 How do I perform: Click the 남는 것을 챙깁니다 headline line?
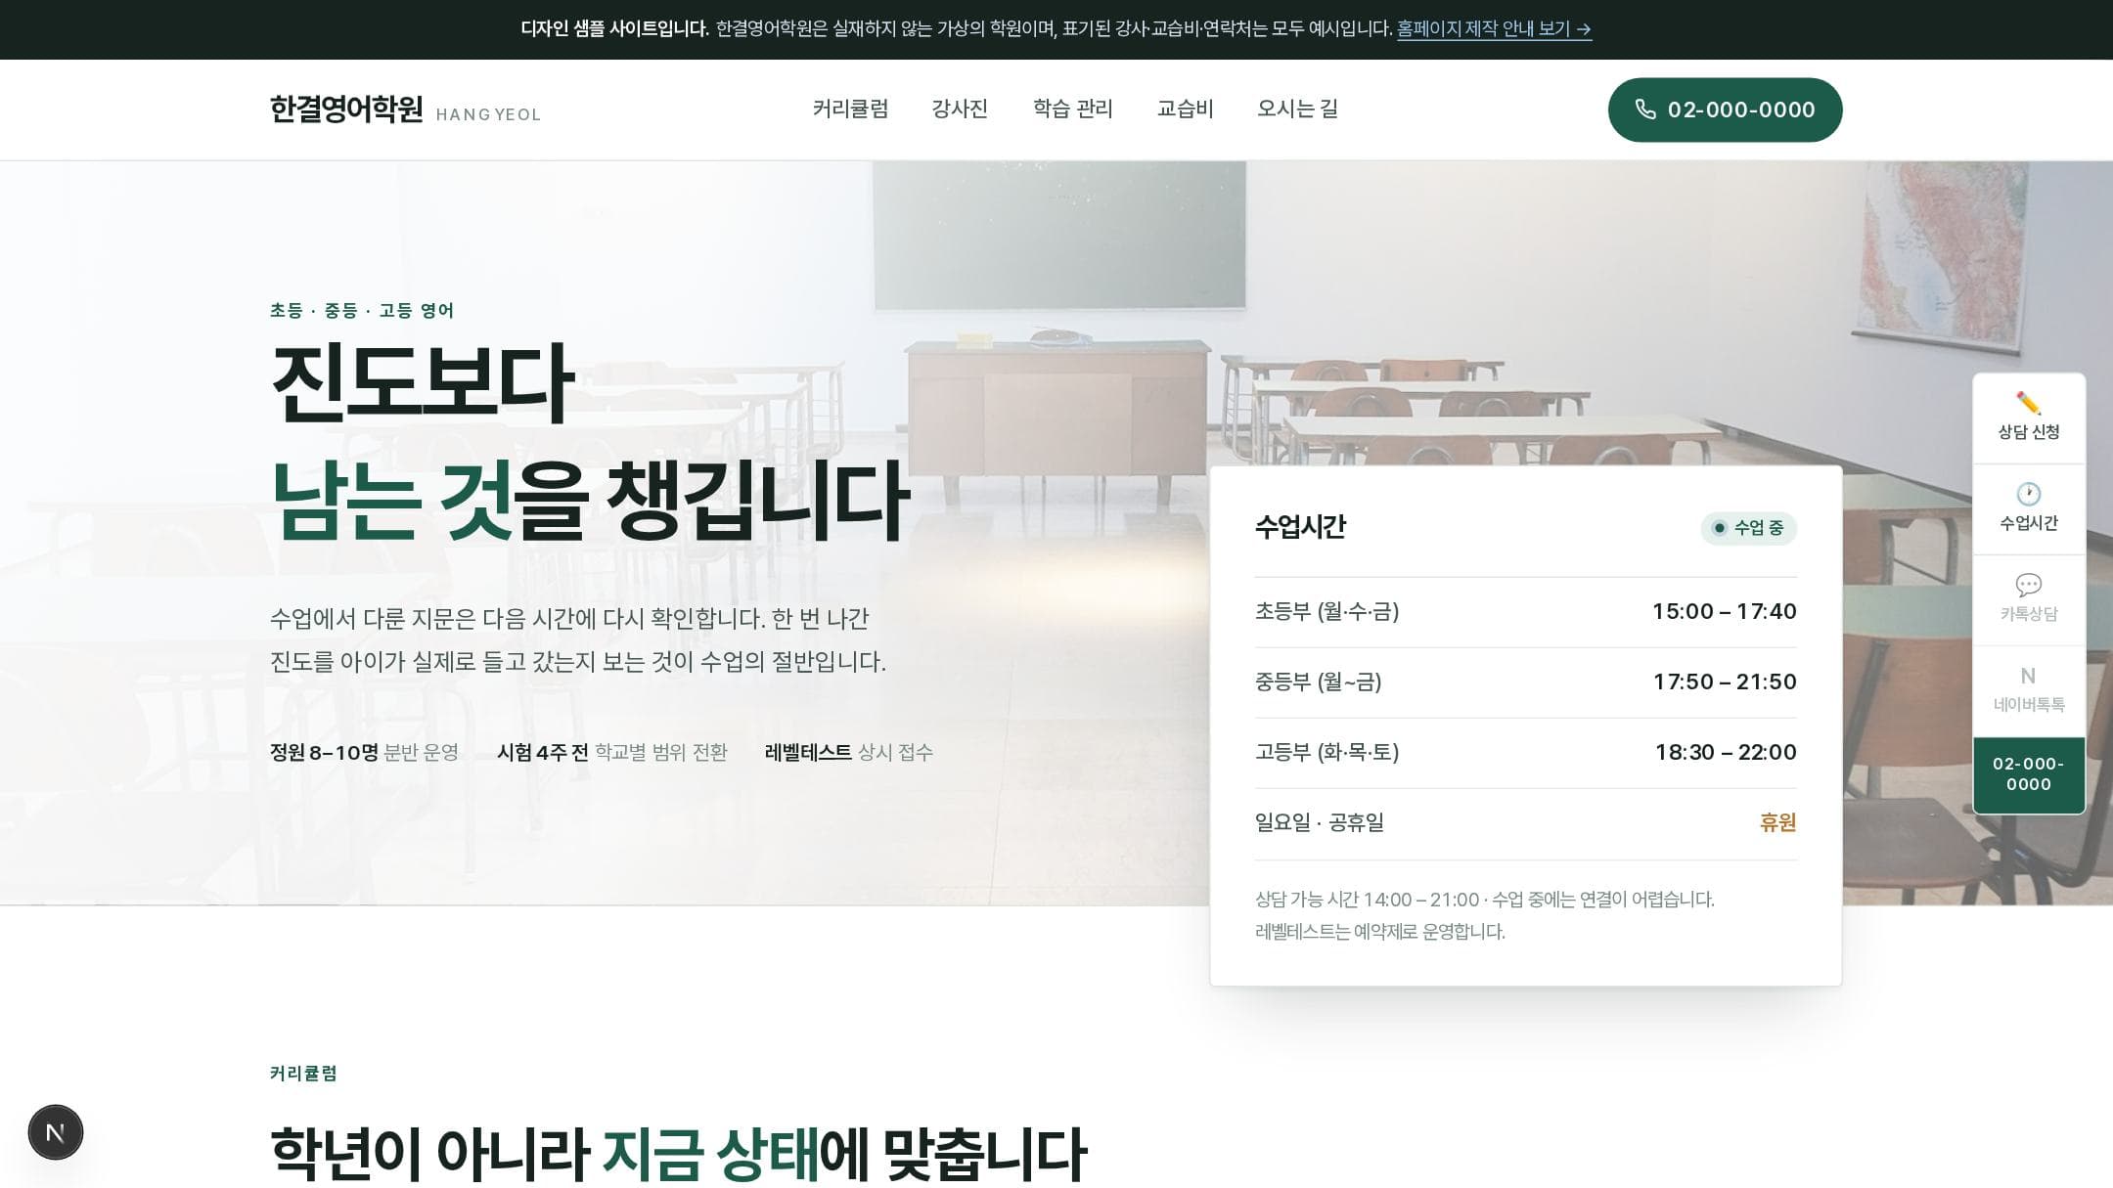[590, 502]
